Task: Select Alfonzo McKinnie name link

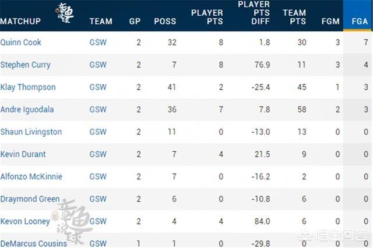Action: click(x=31, y=176)
